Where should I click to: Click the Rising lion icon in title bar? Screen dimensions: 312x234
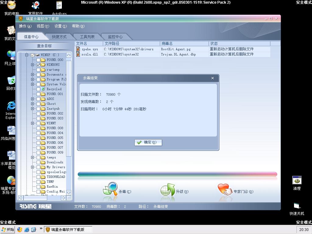(21, 19)
